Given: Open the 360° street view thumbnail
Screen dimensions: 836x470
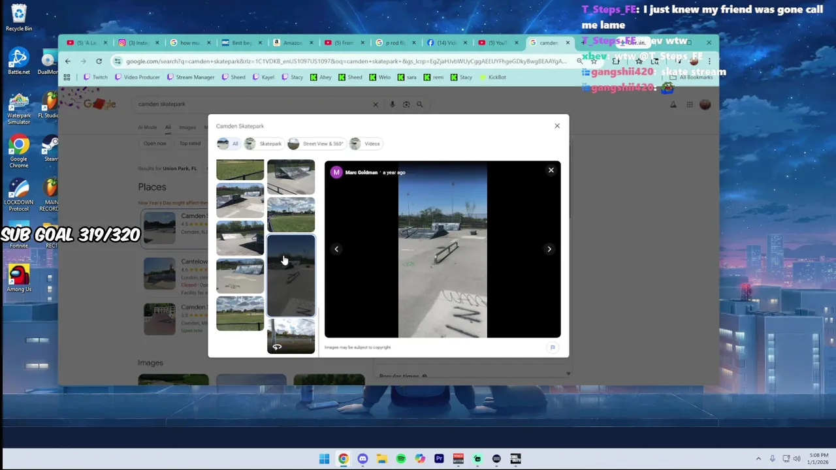Looking at the screenshot, I should tap(291, 336).
